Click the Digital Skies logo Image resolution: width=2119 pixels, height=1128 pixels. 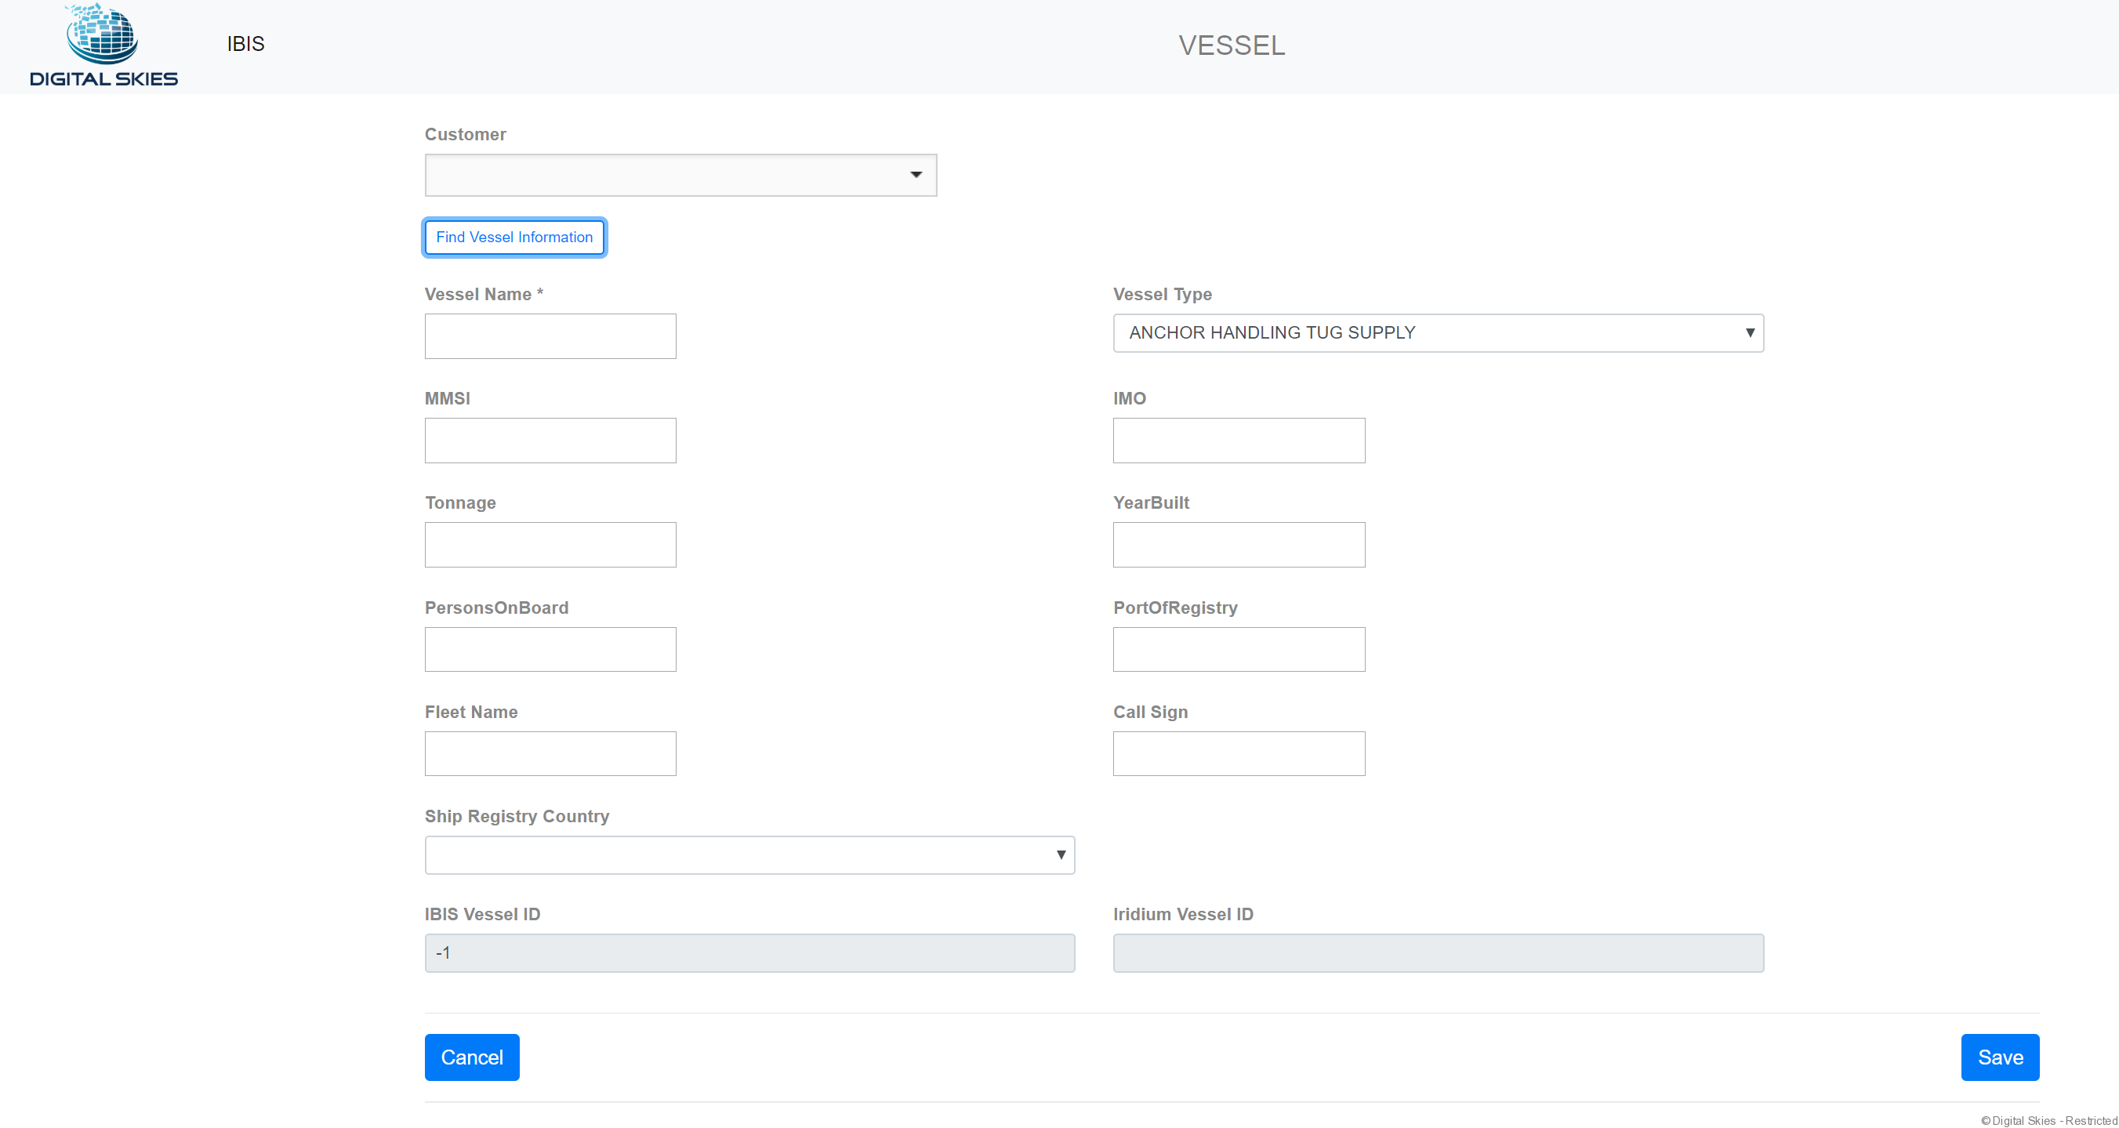103,46
